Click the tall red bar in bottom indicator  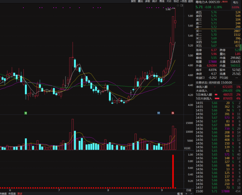coord(173,171)
